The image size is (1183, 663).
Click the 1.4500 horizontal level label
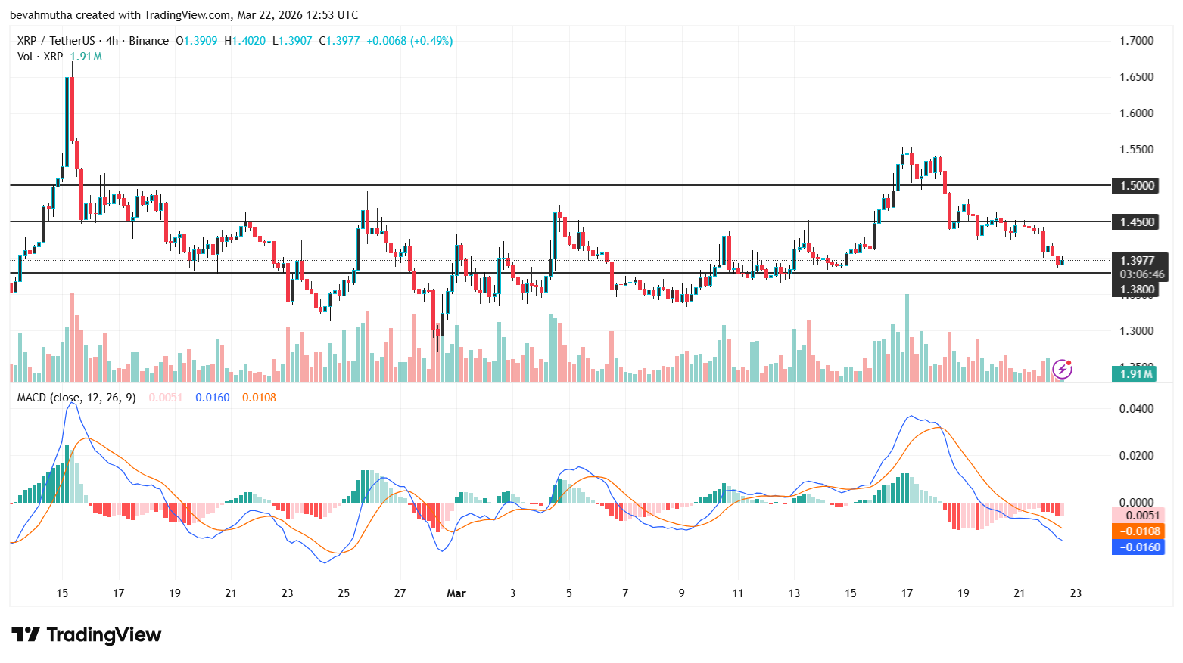coord(1138,222)
